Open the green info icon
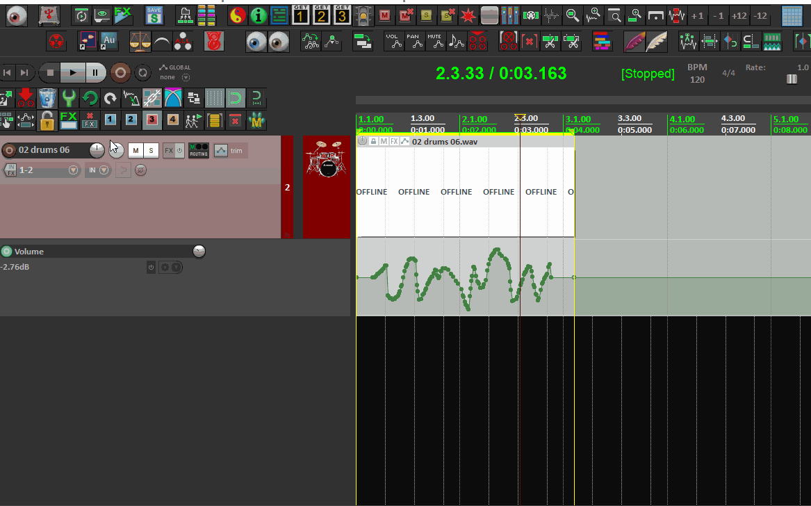This screenshot has height=506, width=811. click(258, 16)
